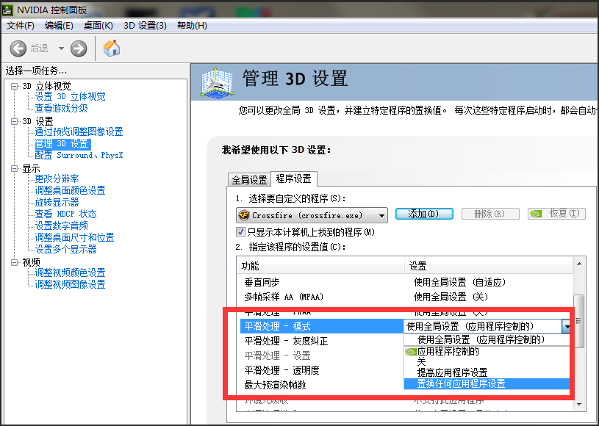The width and height of the screenshot is (599, 426).
Task: Click the NVIDIA logo in the title bar
Action: click(x=7, y=10)
